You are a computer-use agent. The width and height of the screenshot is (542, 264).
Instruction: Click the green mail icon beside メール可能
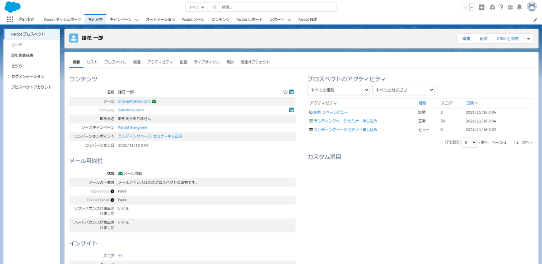coord(121,173)
